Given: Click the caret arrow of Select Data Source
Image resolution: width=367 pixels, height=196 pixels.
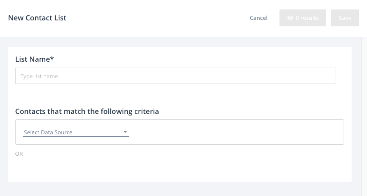Looking at the screenshot, I should point(125,132).
